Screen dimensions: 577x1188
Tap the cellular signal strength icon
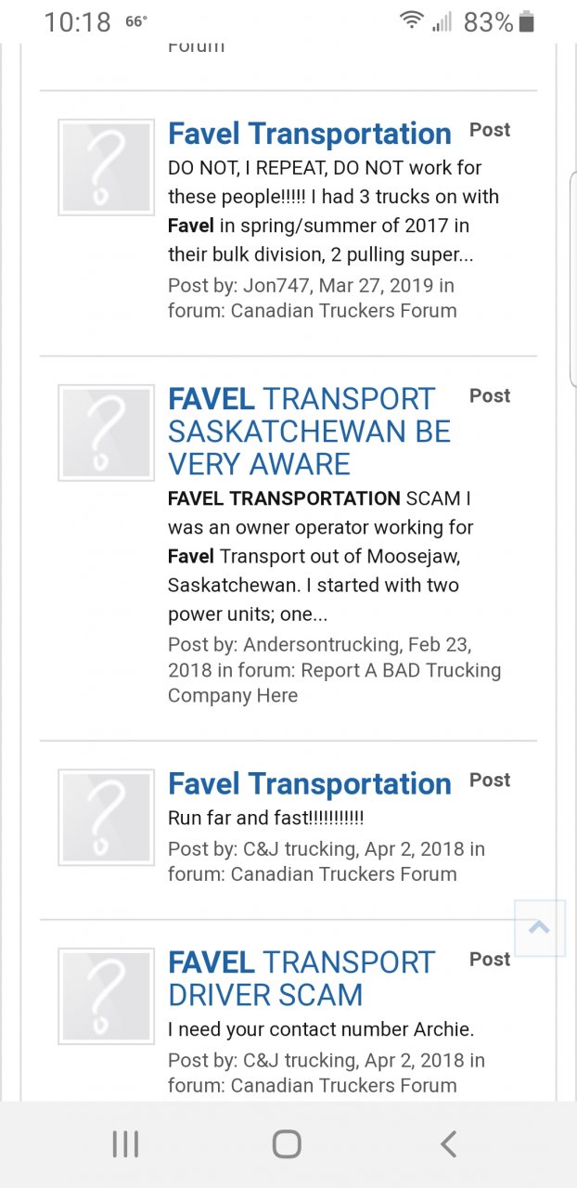click(x=442, y=21)
